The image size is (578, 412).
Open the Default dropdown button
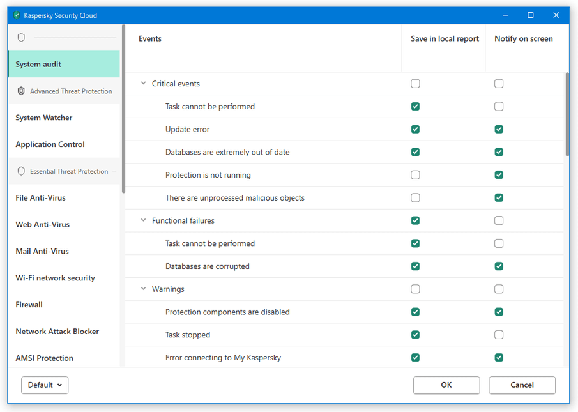[45, 385]
